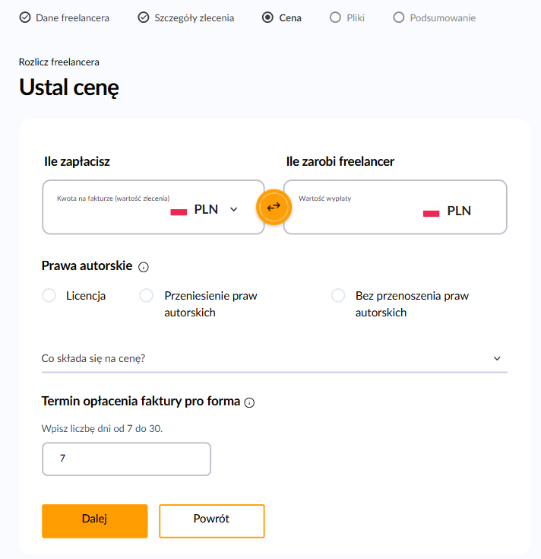541x559 pixels.
Task: Select Przeniesienie praw autorskich option
Action: tap(147, 296)
